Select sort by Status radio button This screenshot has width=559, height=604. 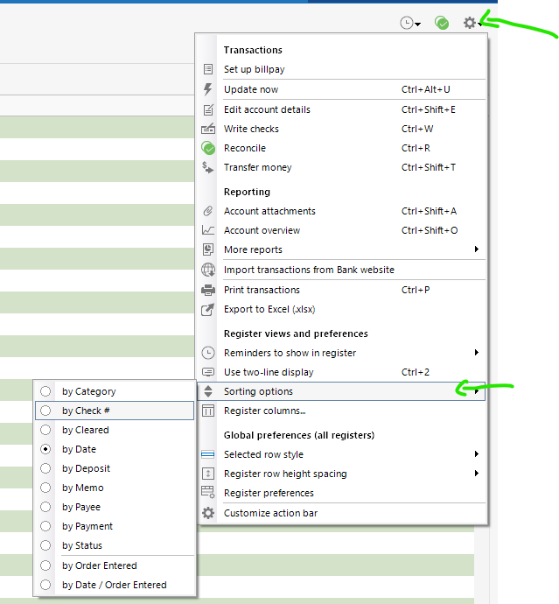[x=45, y=545]
